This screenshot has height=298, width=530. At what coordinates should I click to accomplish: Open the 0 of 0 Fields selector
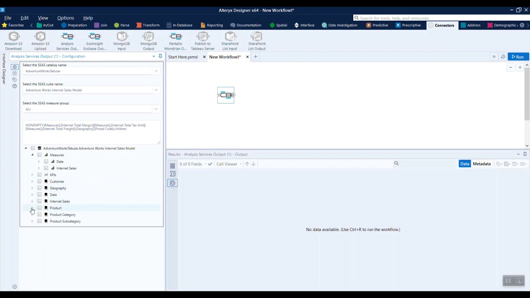click(193, 164)
